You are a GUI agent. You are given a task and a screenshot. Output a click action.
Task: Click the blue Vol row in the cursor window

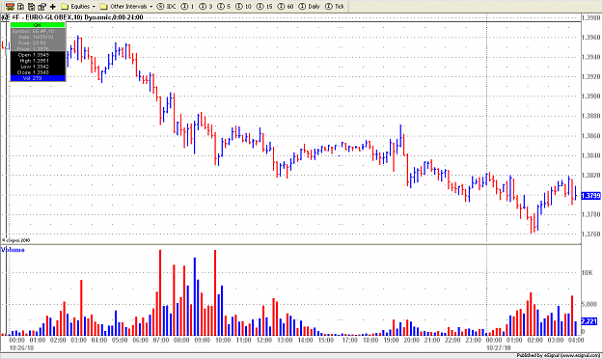[x=38, y=78]
